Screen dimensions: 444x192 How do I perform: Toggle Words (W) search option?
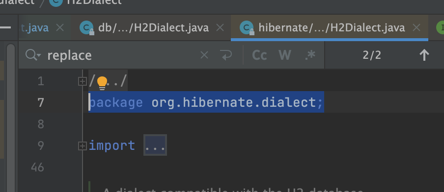pos(285,55)
